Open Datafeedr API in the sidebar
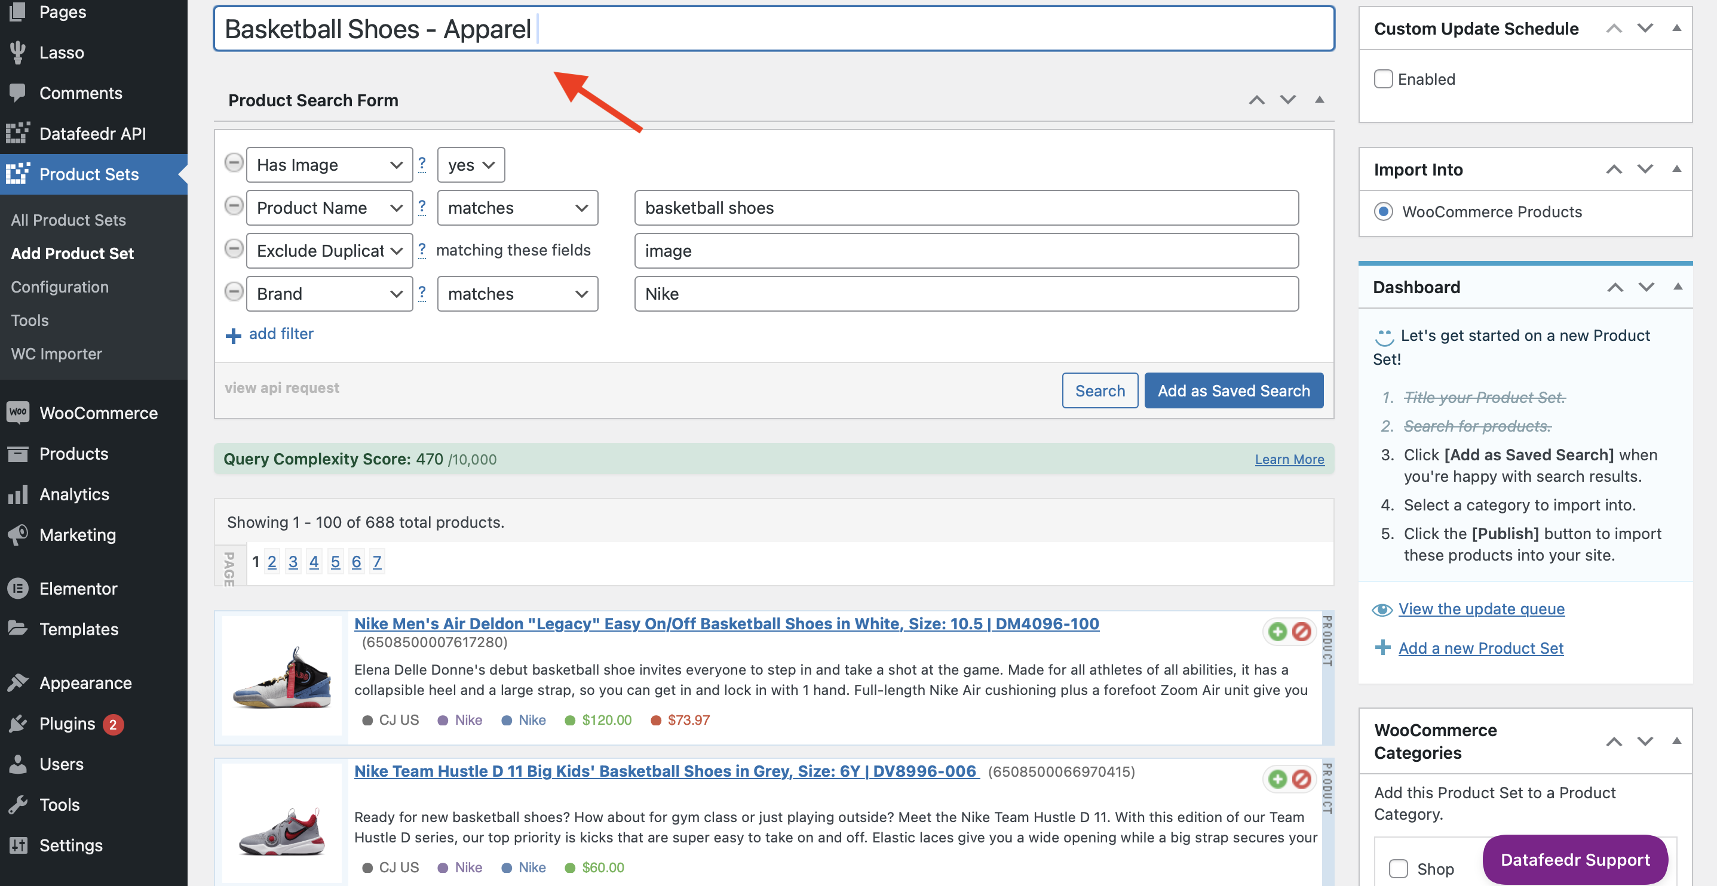 click(93, 134)
